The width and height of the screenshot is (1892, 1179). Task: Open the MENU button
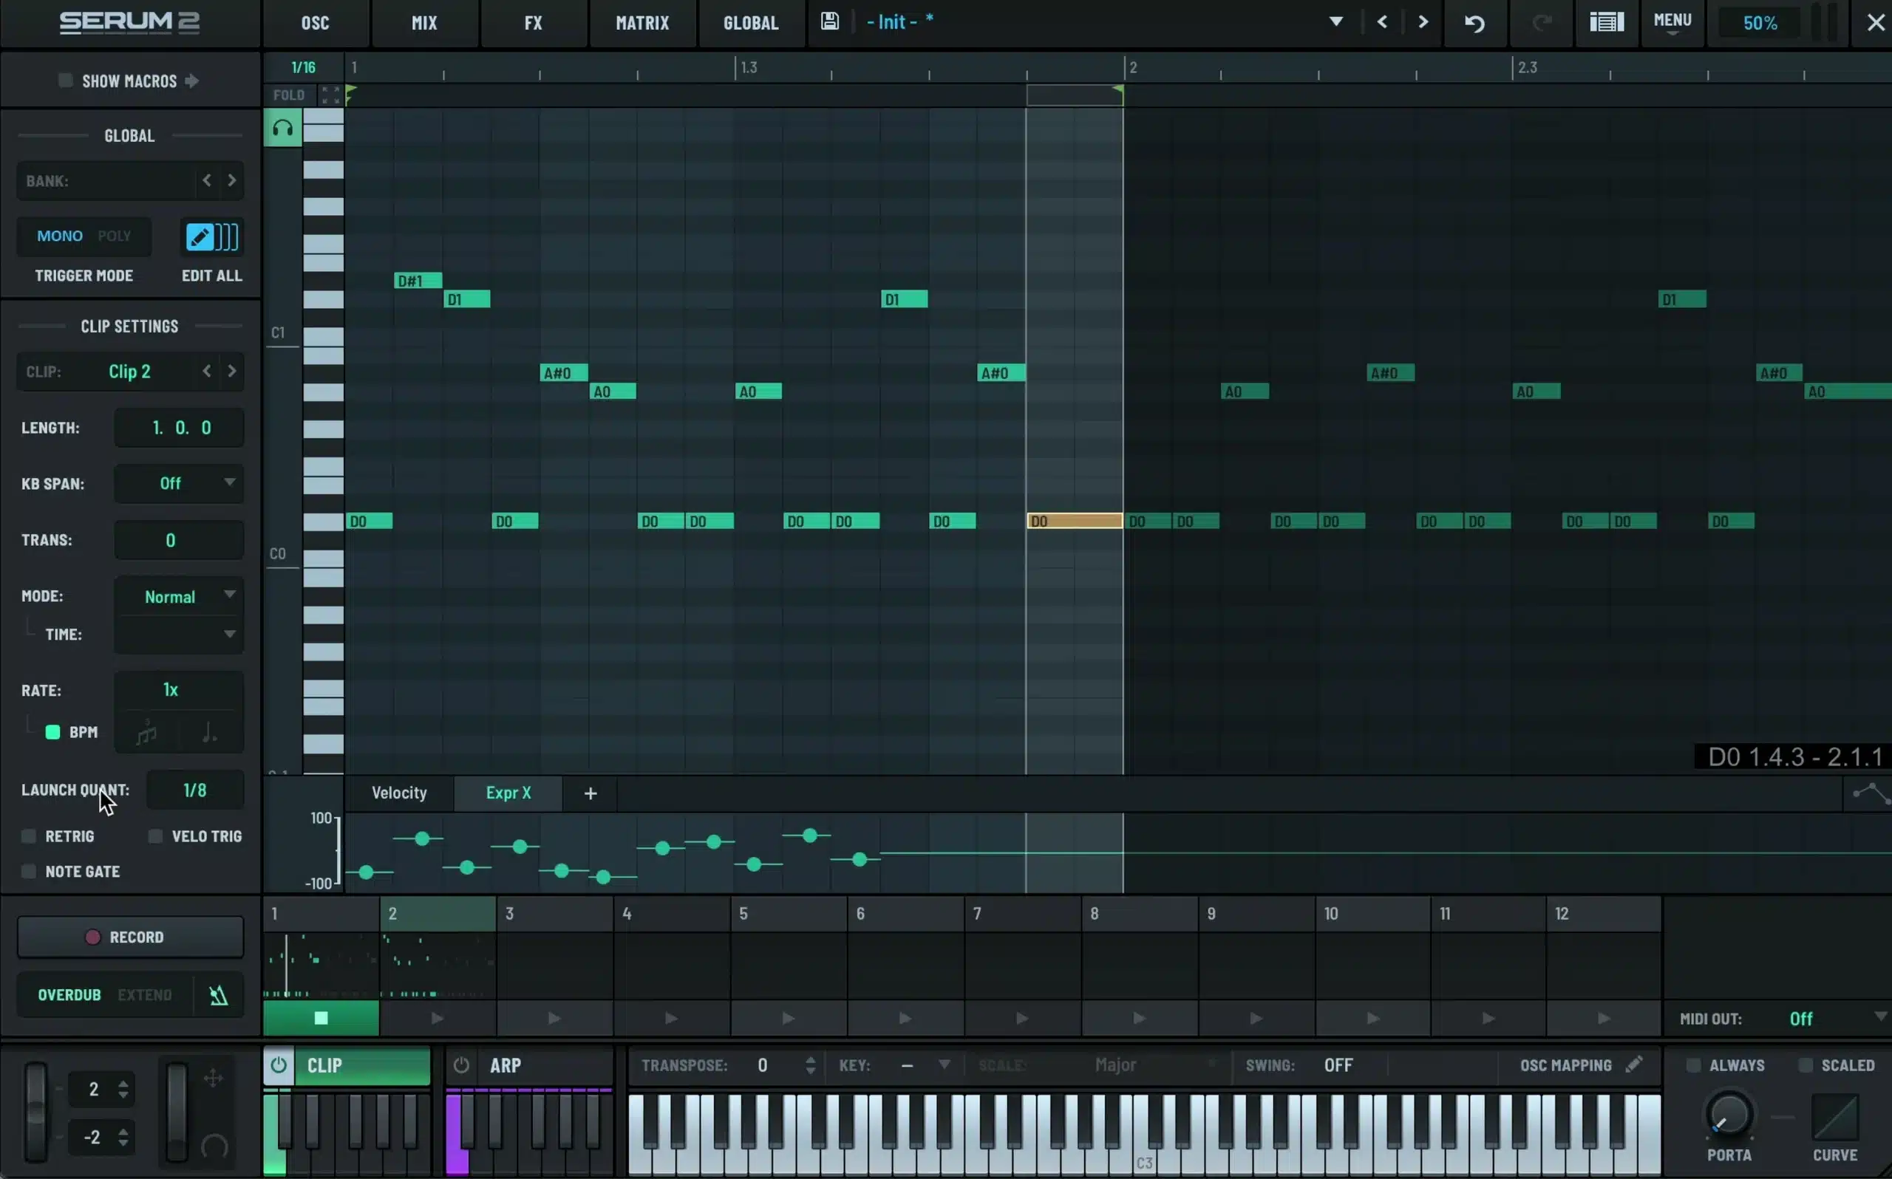click(1672, 23)
